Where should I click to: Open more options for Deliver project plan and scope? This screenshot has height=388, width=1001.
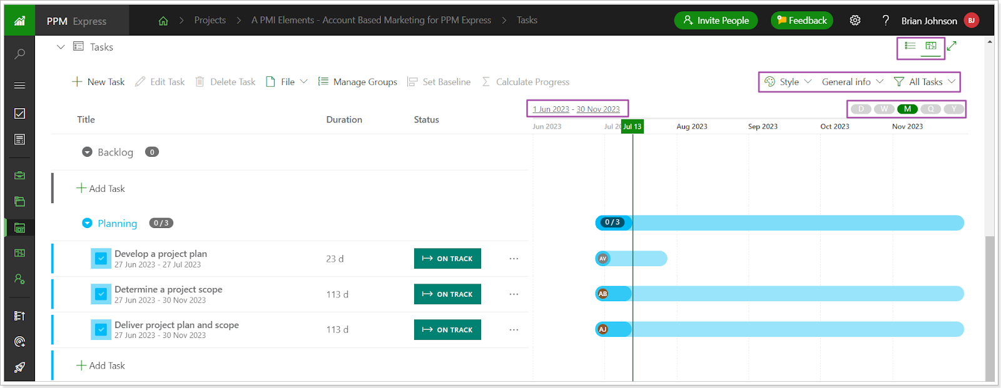point(514,330)
